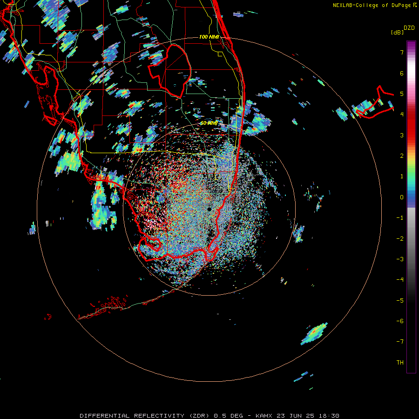419x419 pixels.
Task: Click the DZD product label above the scale
Action: click(409, 28)
